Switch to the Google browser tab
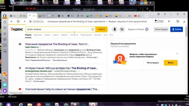Viewport: 189px width, 106px height. click(x=128, y=16)
